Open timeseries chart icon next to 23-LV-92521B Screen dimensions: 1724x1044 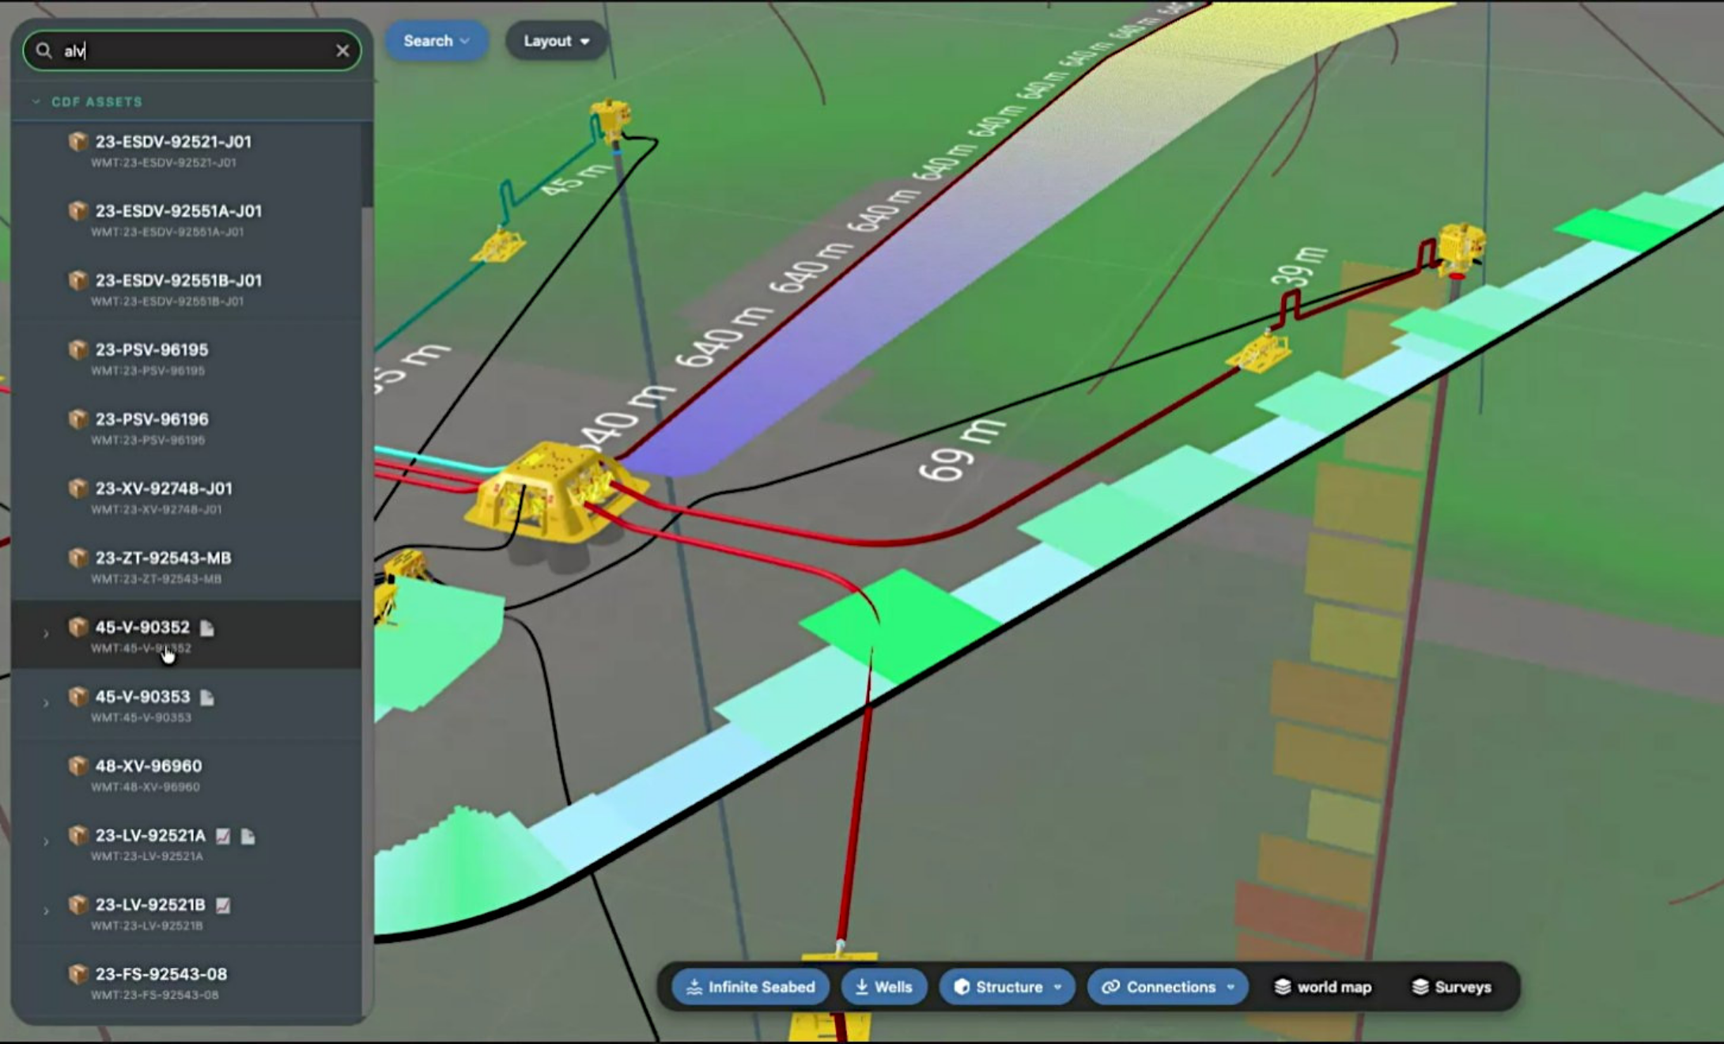(x=223, y=906)
